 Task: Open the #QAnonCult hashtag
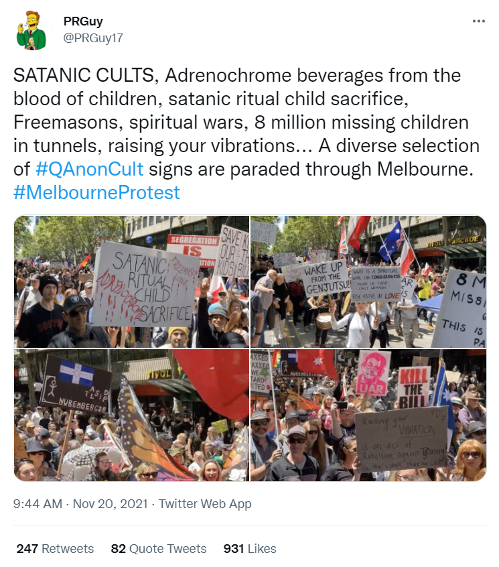click(89, 170)
